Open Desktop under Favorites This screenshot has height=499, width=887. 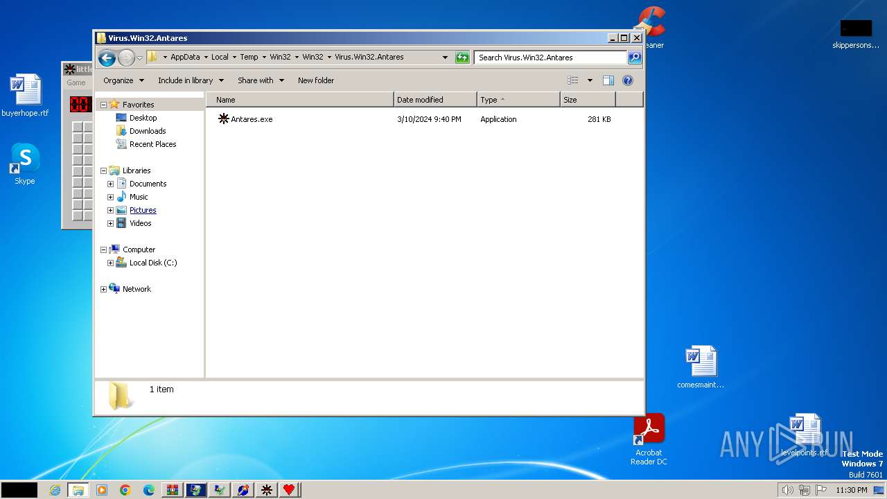(x=143, y=118)
